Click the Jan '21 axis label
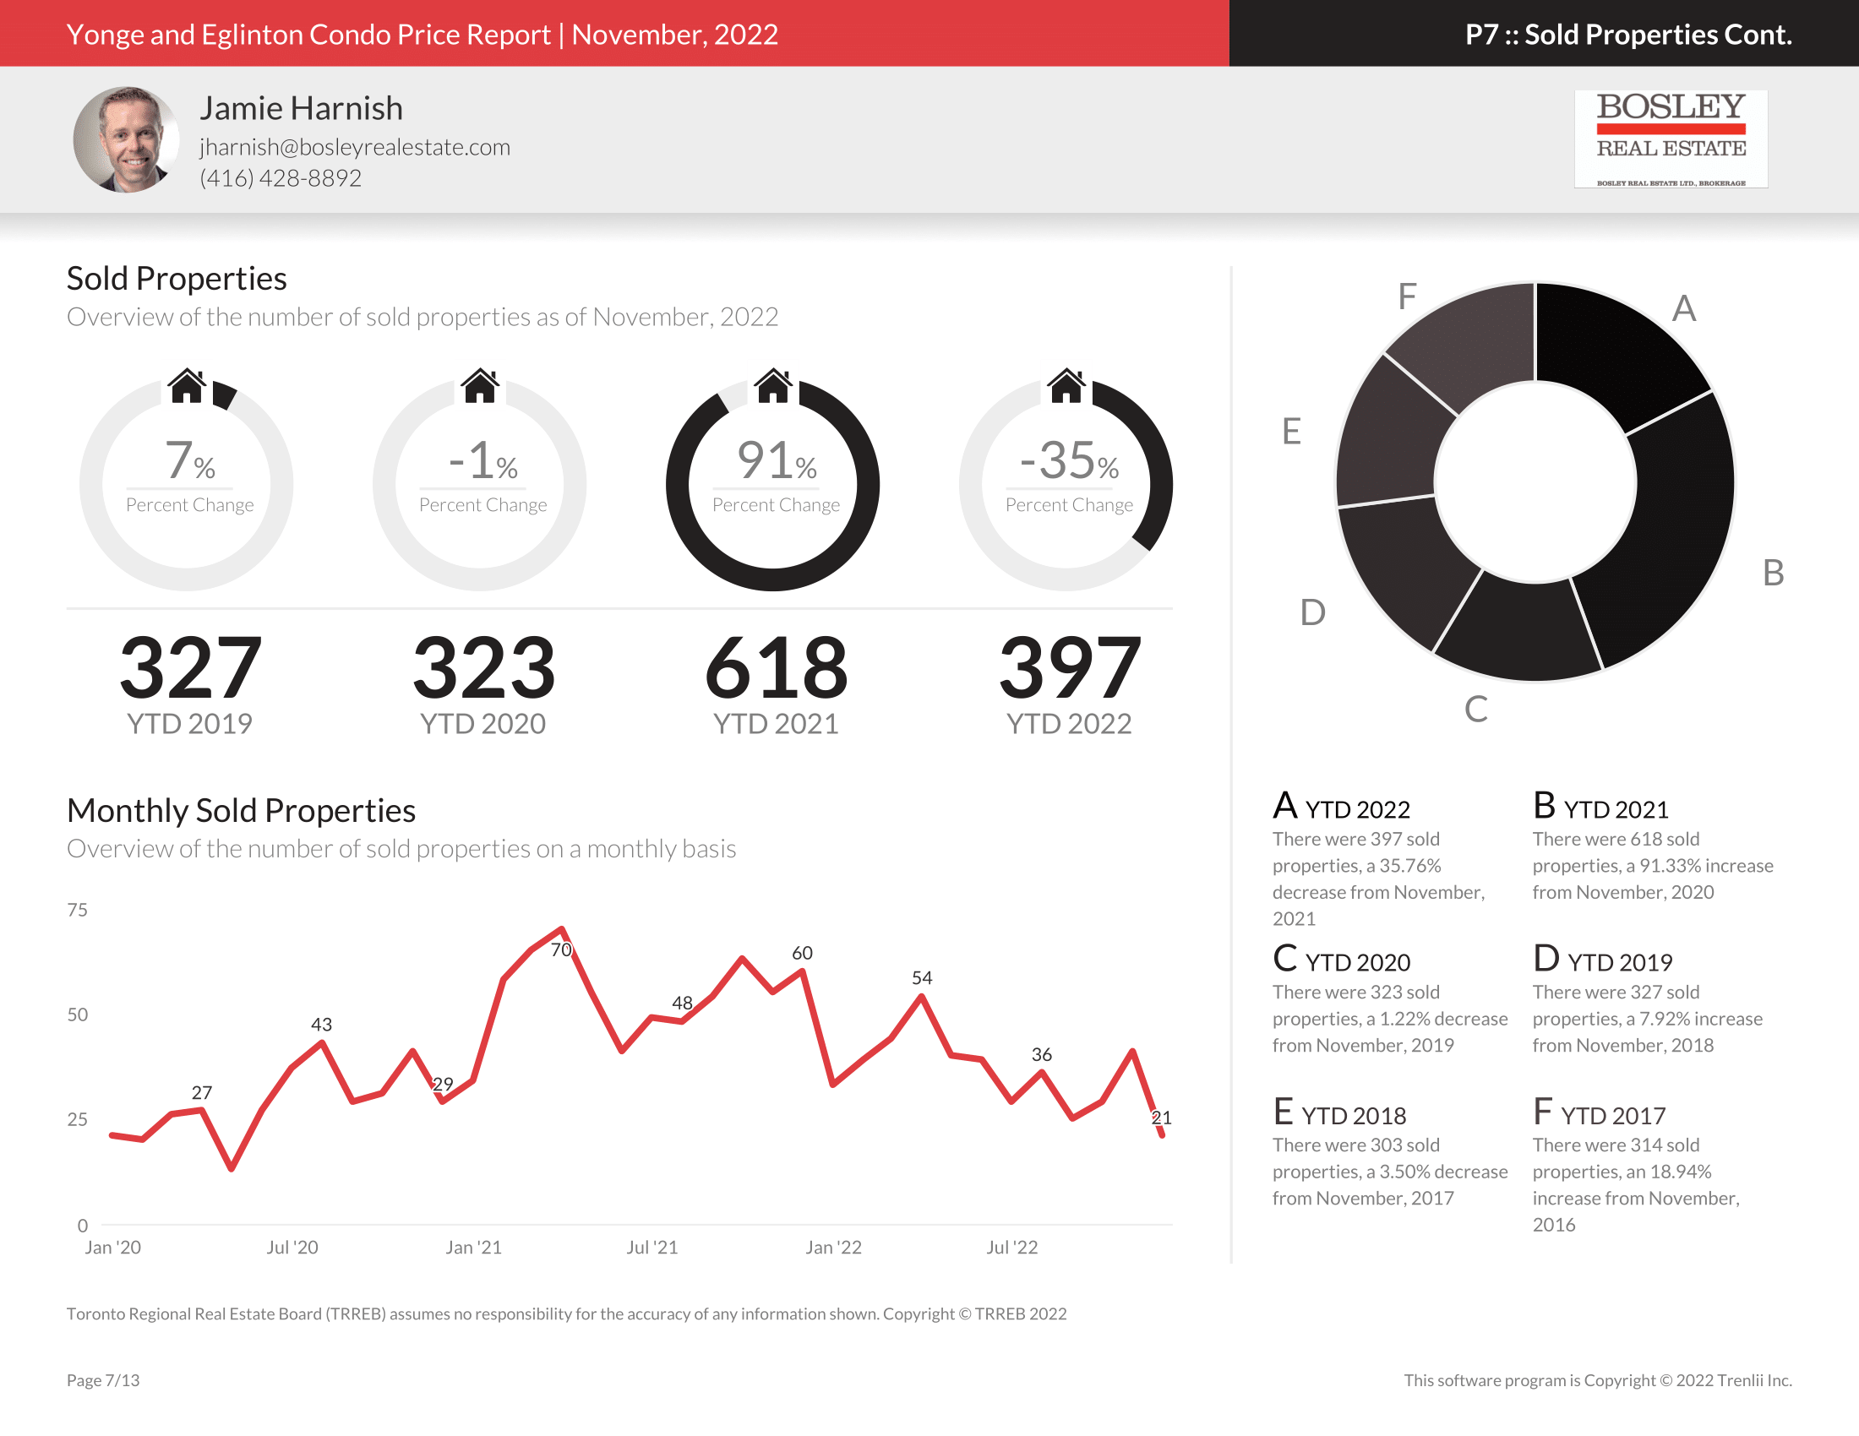The image size is (1859, 1436). pyautogui.click(x=473, y=1247)
